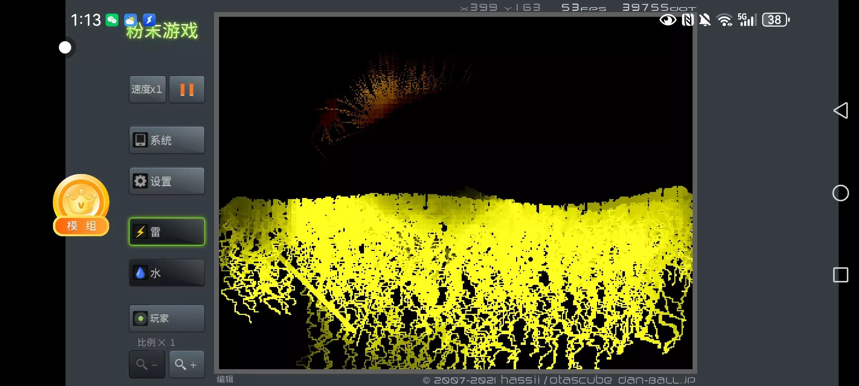Image resolution: width=859 pixels, height=386 pixels.
Task: Click the tablet icon in 系统
Action: tap(140, 140)
